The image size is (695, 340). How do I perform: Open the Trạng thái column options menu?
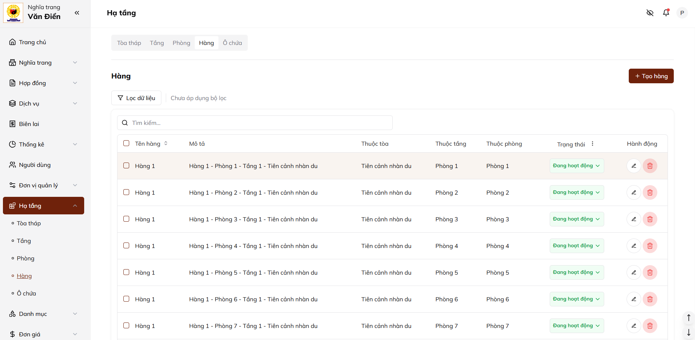point(593,144)
